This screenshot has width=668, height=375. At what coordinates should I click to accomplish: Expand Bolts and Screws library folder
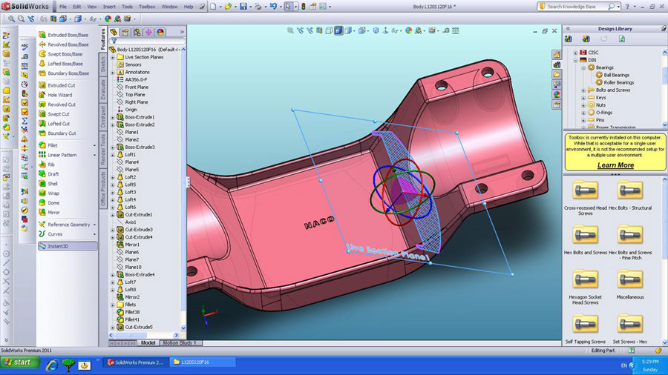coord(583,90)
